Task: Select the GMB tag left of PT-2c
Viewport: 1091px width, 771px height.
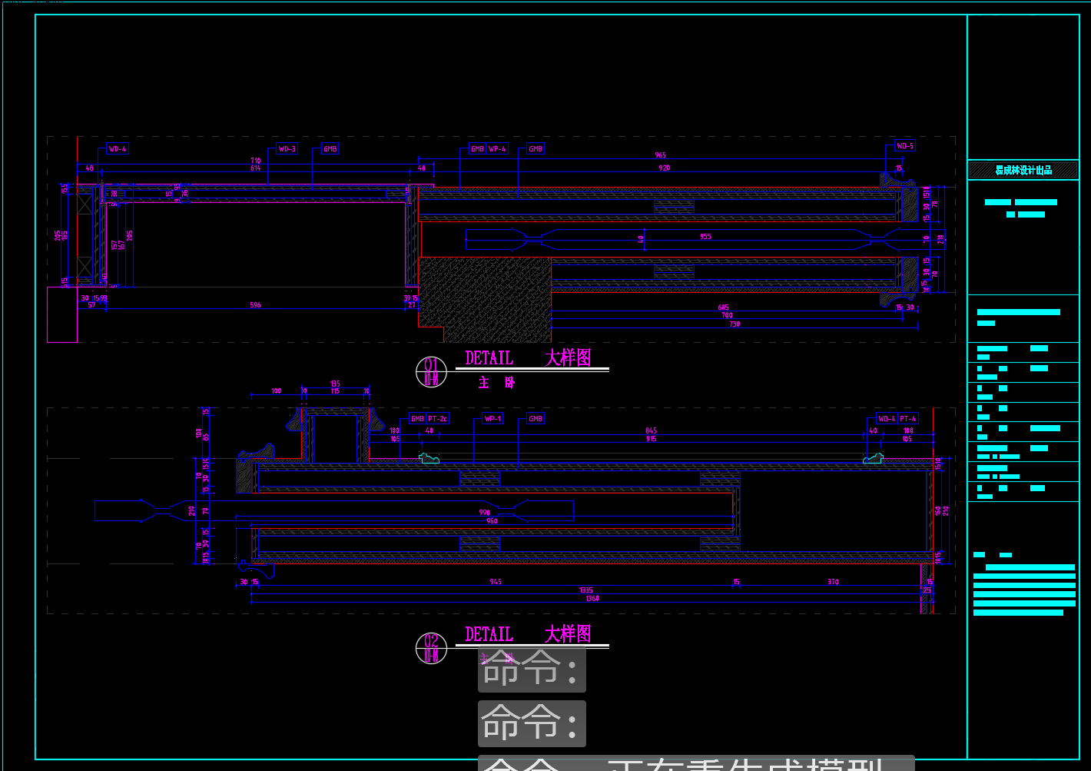Action: [417, 419]
